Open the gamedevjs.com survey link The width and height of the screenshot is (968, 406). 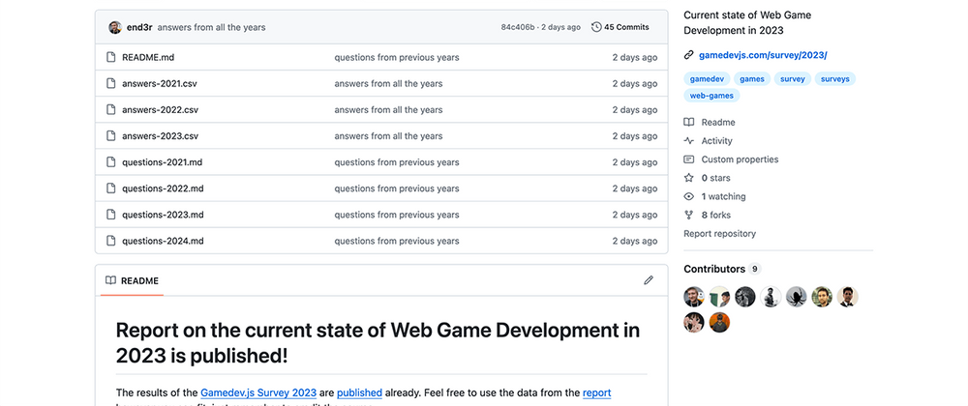pos(763,55)
